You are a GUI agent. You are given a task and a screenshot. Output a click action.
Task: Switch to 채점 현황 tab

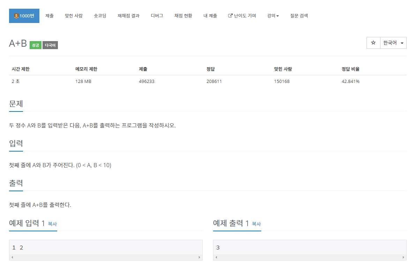183,16
